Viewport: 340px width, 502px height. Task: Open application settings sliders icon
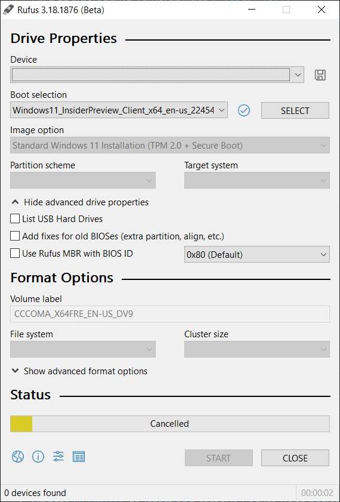pos(58,457)
